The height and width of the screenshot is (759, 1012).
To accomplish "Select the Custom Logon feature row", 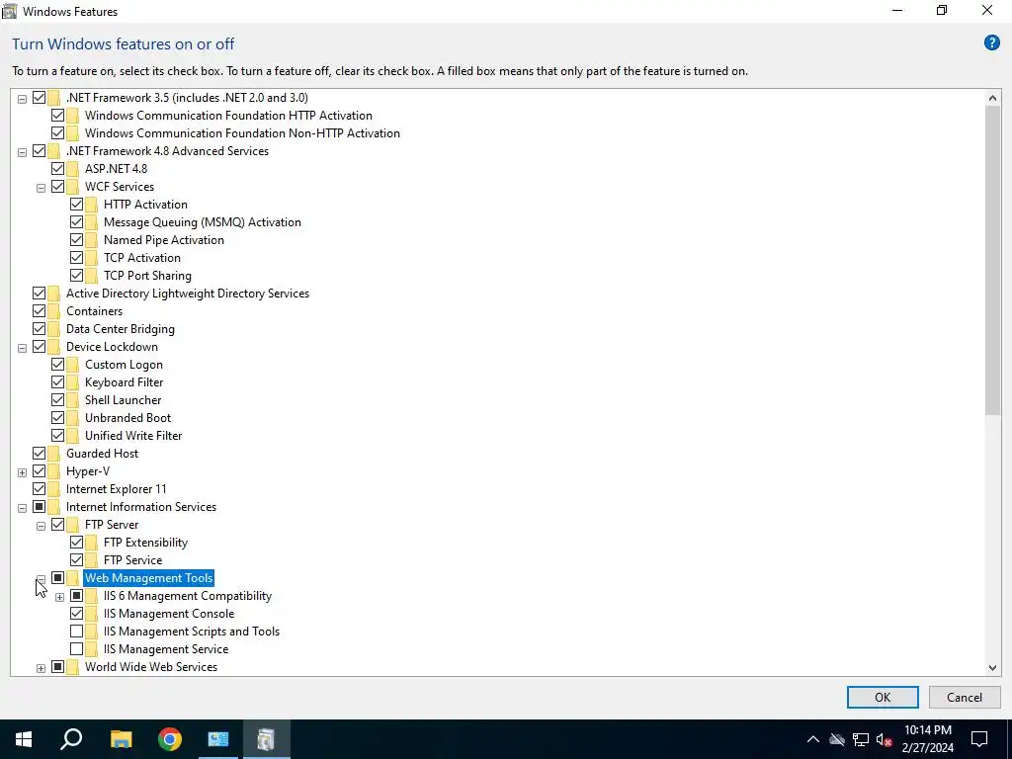I will (x=124, y=365).
